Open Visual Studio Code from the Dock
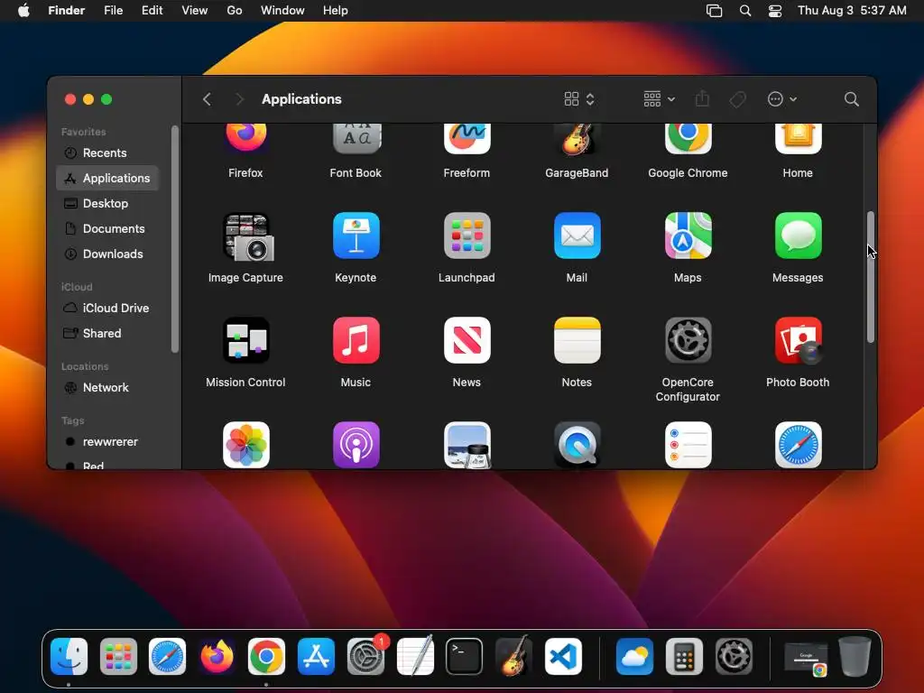This screenshot has height=693, width=924. click(x=563, y=657)
